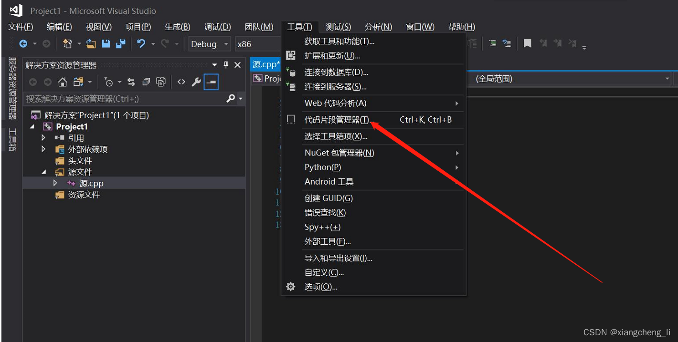Screen dimensions: 678x342
Task: Click the Sync with Active Document icon
Action: [x=131, y=82]
